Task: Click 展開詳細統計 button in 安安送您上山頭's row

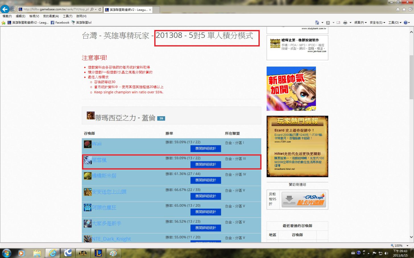Action: click(206, 196)
